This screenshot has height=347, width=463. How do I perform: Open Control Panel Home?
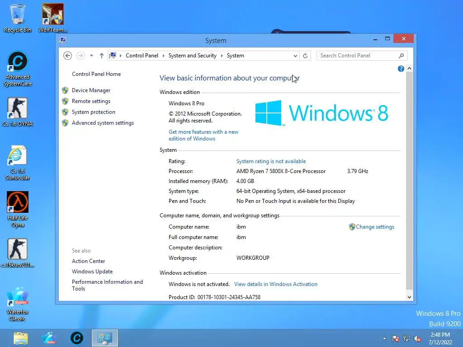(96, 74)
